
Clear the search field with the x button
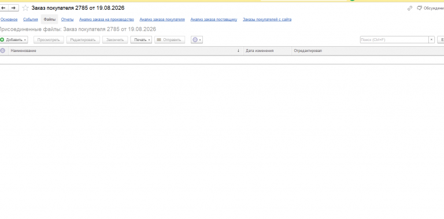pos(431,40)
